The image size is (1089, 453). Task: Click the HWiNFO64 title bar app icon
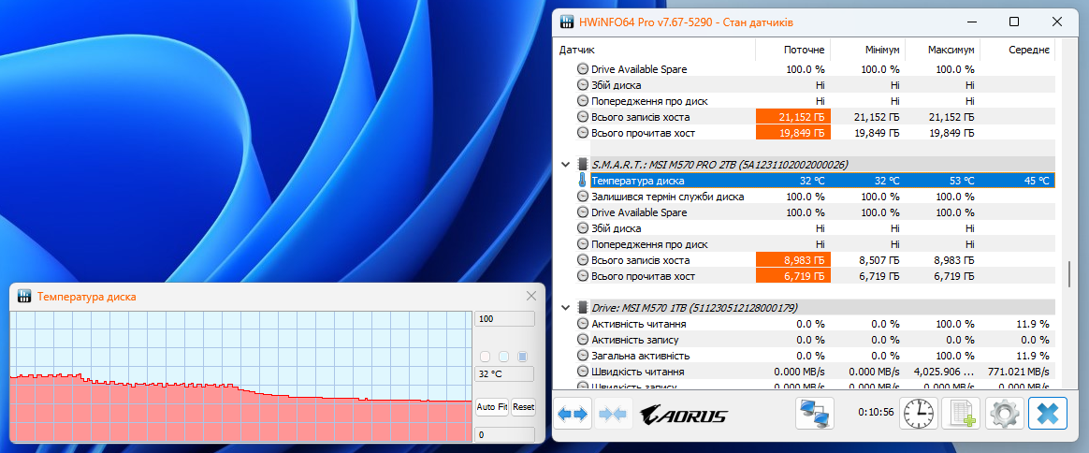tap(567, 22)
